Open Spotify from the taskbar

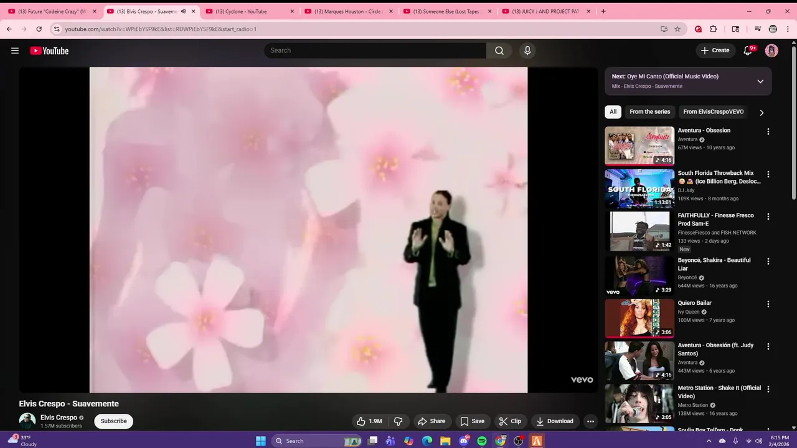pyautogui.click(x=482, y=441)
